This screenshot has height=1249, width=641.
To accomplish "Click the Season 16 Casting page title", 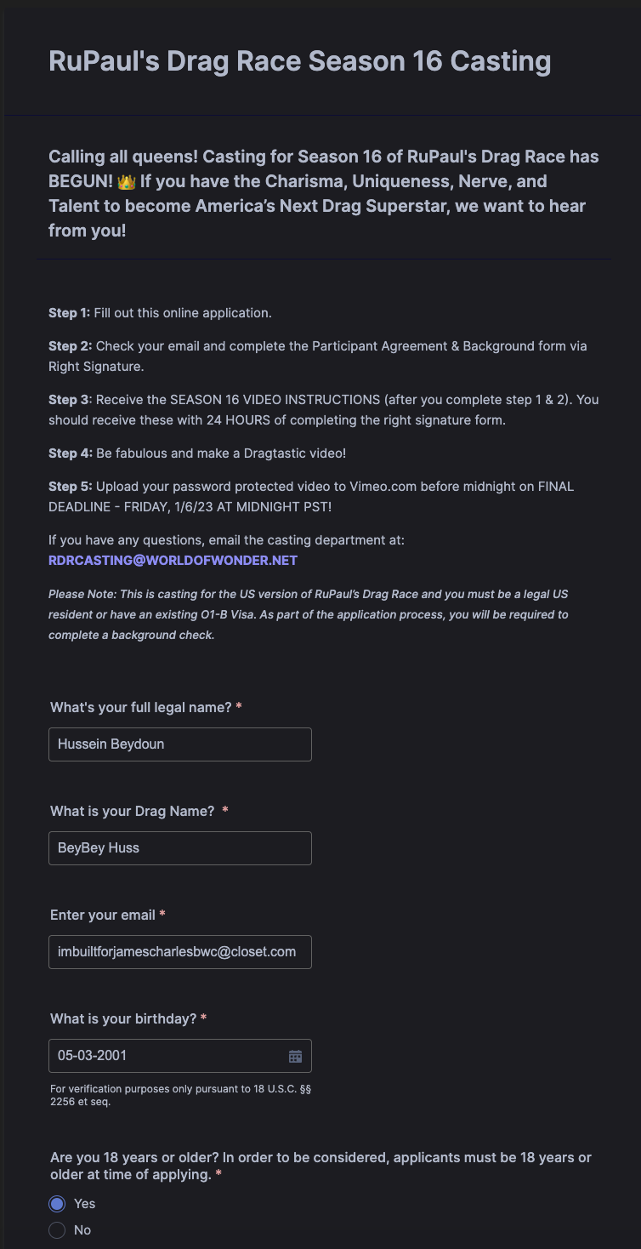I will coord(300,61).
